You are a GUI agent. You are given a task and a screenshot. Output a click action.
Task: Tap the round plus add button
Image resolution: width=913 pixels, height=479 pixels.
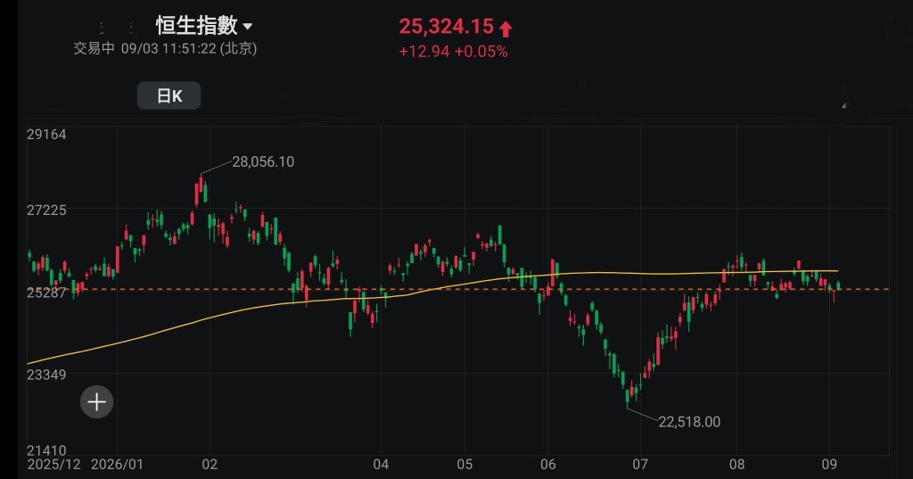(x=96, y=402)
